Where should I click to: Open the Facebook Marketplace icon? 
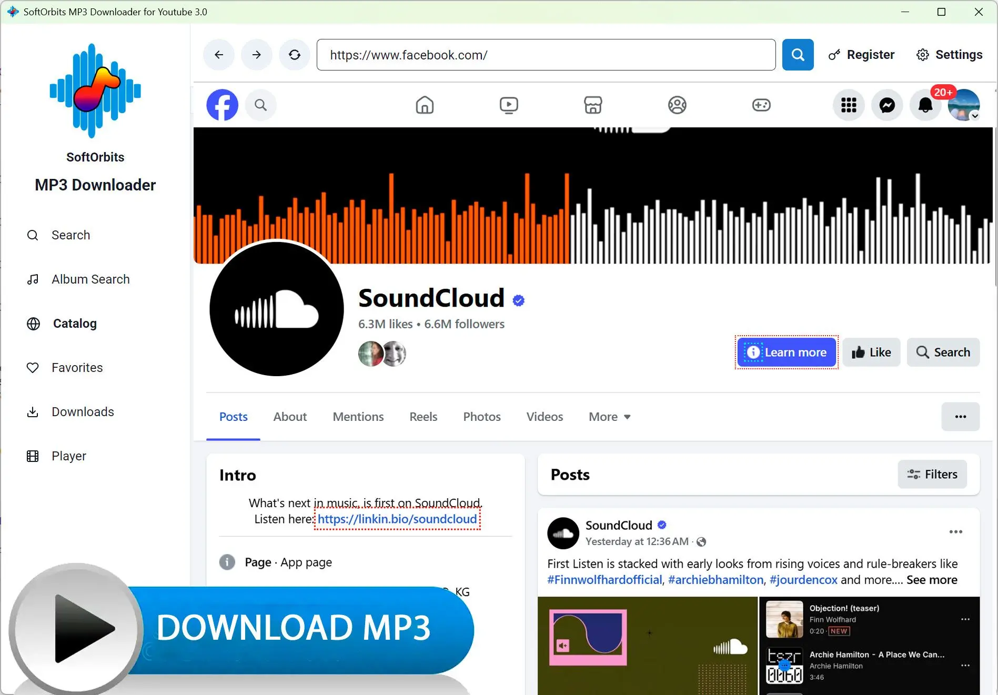[593, 105]
